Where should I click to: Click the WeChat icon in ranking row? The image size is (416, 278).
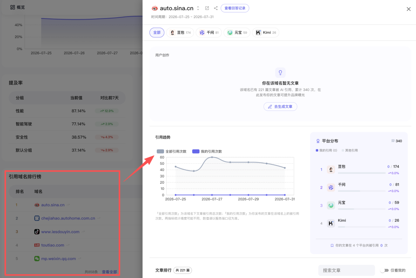click(x=37, y=259)
